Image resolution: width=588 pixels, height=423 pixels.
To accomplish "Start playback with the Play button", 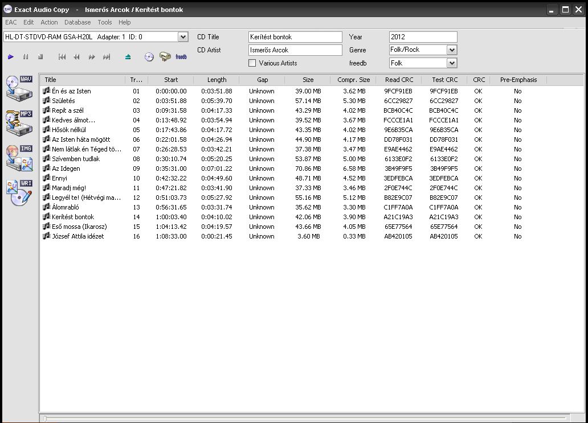I will pyautogui.click(x=10, y=57).
